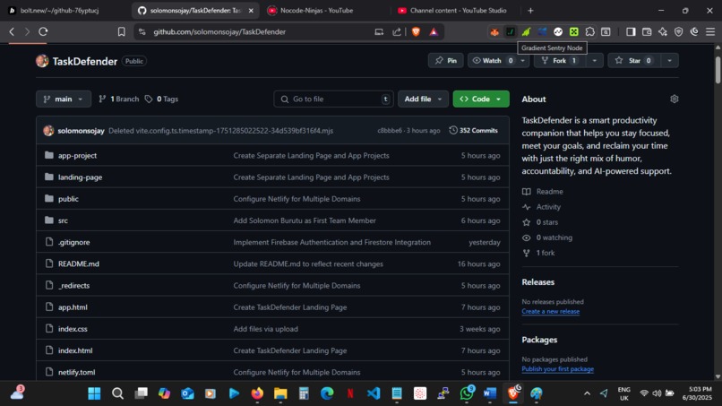The height and width of the screenshot is (406, 722).
Task: Open the app-project folder
Action: (77, 156)
